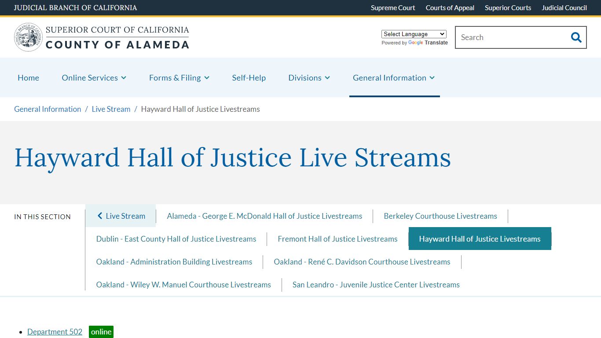Viewport: 601px width, 338px height.
Task: Open the Judicial Council link
Action: (x=564, y=8)
